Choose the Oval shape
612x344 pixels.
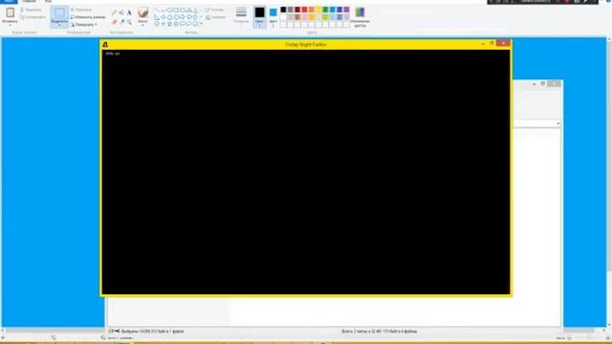tap(170, 10)
